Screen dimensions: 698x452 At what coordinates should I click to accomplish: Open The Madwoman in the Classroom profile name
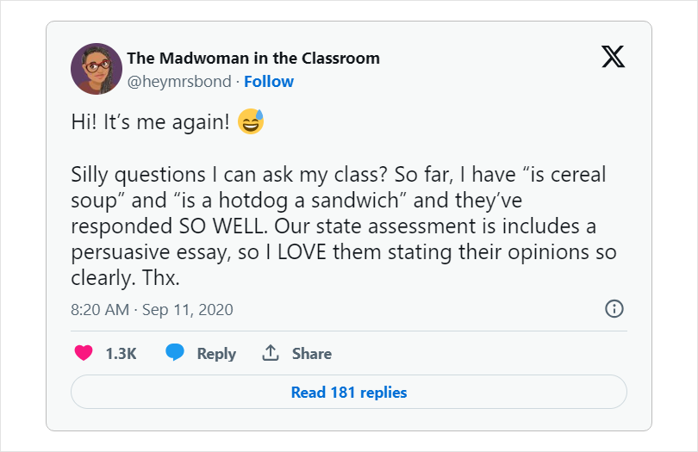(x=253, y=59)
